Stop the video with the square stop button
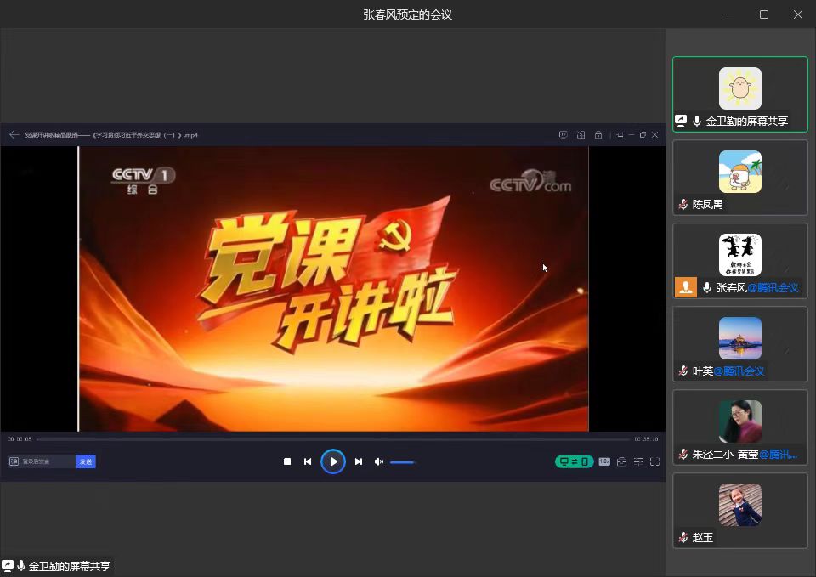Screen dimensions: 816x577 [287, 461]
